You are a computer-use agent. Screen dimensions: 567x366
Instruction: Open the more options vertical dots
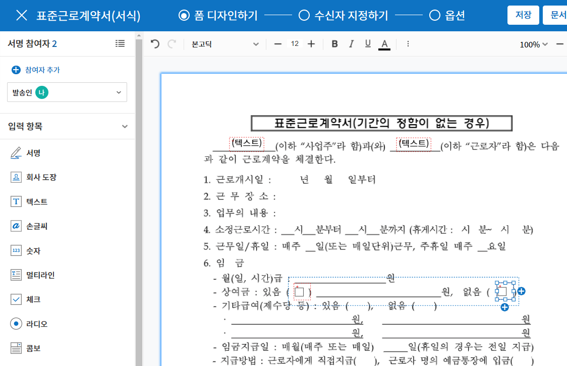point(408,44)
